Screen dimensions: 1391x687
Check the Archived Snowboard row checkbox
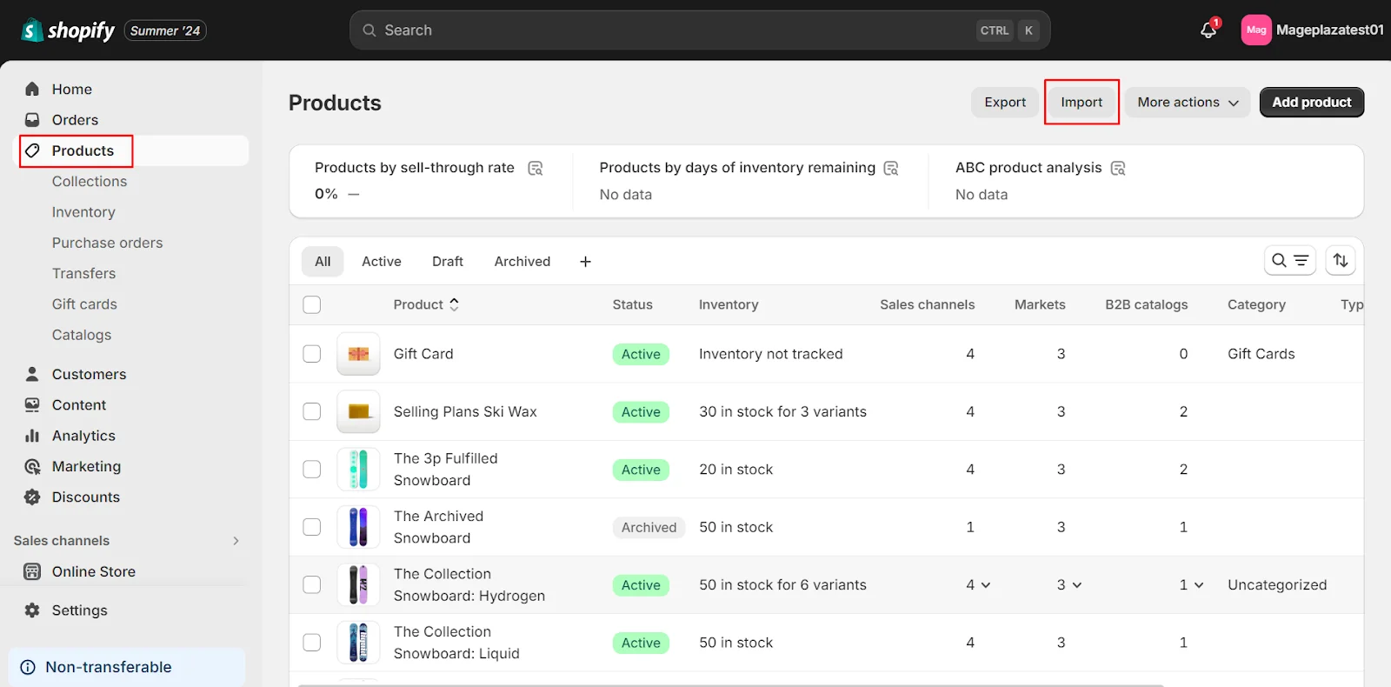click(x=312, y=527)
